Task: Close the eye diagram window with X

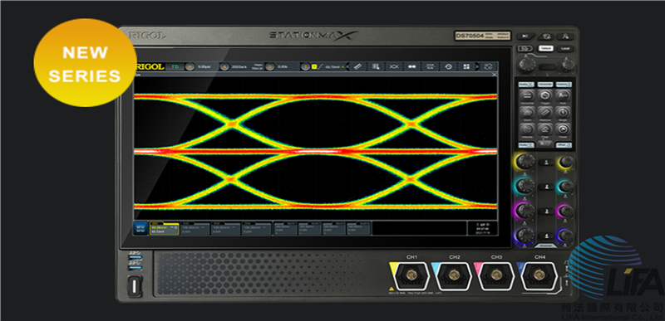Action: click(494, 75)
